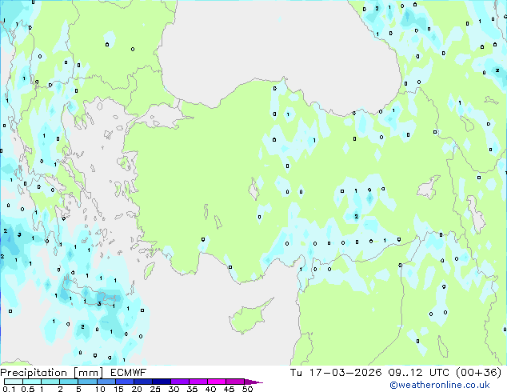Select the 30–35 mm purple legend swatch

coord(179,382)
